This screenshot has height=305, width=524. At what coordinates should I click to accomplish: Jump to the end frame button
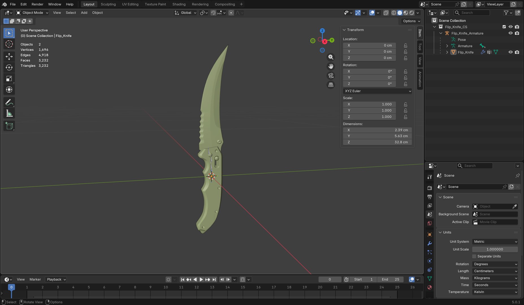[x=214, y=280]
